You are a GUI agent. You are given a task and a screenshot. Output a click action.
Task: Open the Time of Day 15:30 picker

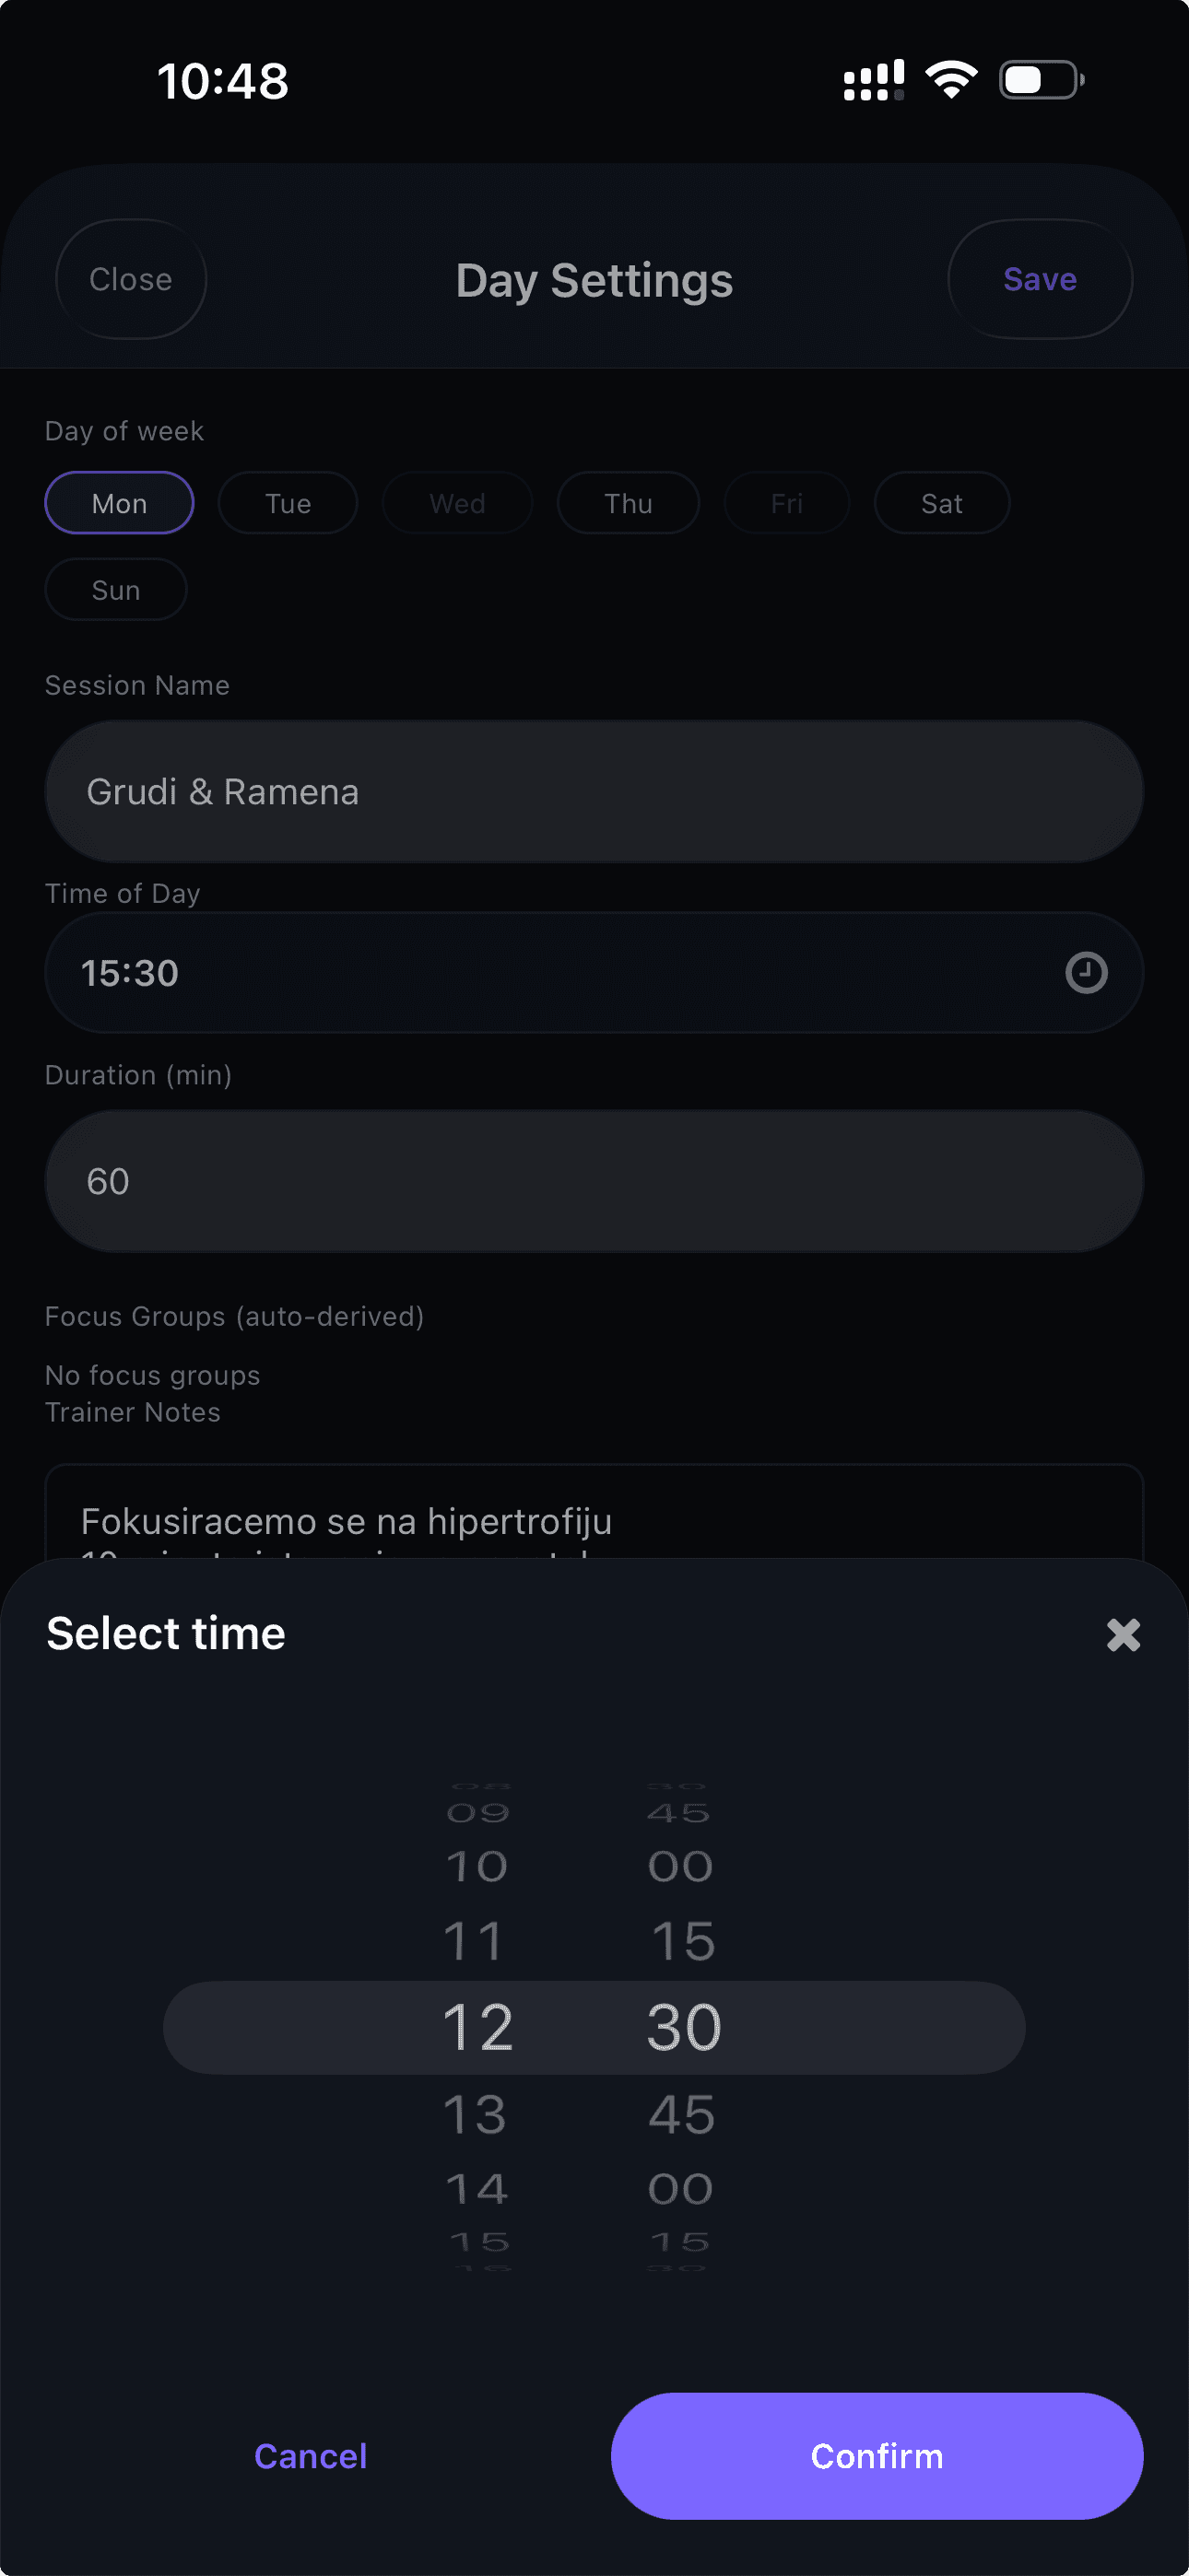coord(560,972)
